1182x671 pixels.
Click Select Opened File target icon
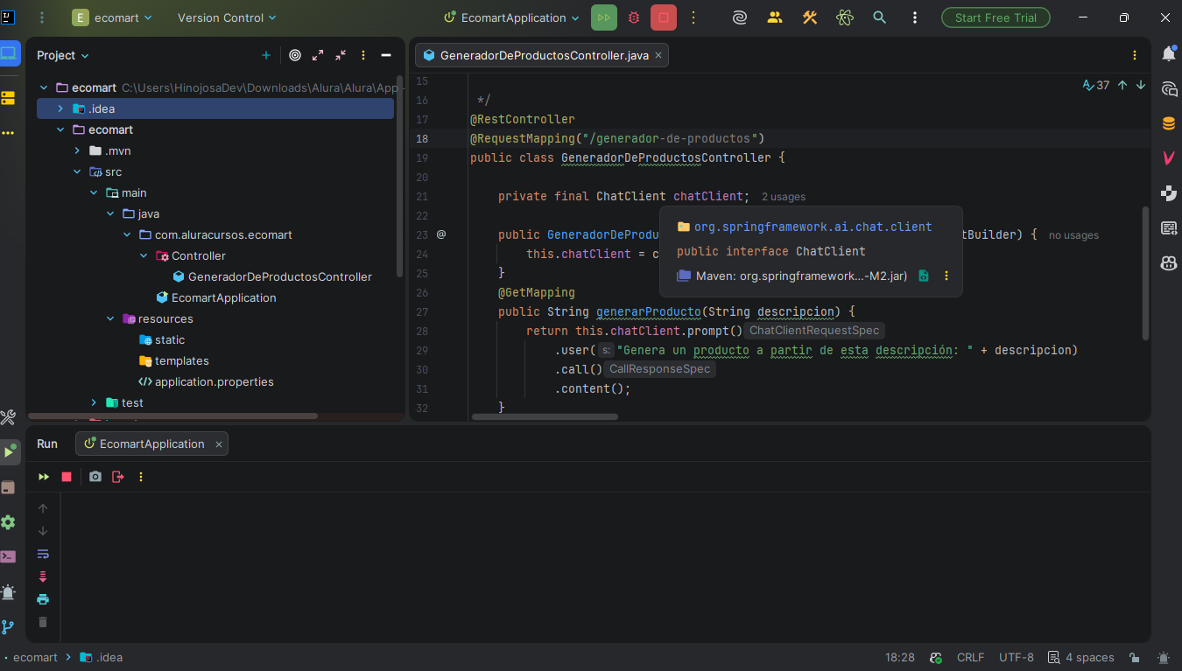tap(295, 55)
